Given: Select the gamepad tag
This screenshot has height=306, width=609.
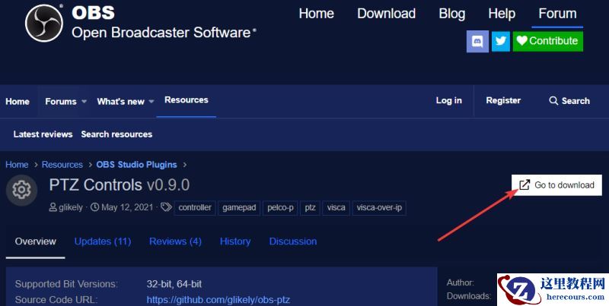Looking at the screenshot, I should [x=239, y=207].
